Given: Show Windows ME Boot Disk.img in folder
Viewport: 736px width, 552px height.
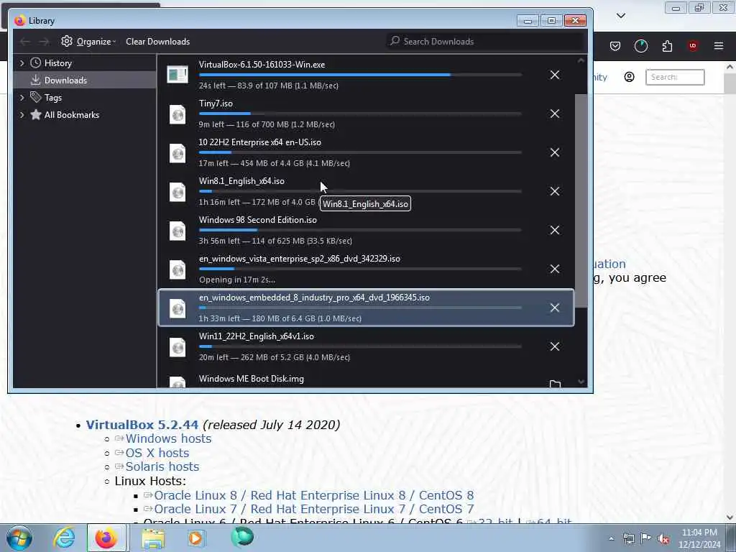Looking at the screenshot, I should click(x=555, y=384).
